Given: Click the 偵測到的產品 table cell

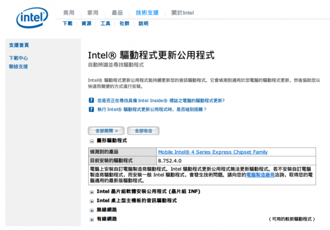Looking at the screenshot, I should (122, 152).
